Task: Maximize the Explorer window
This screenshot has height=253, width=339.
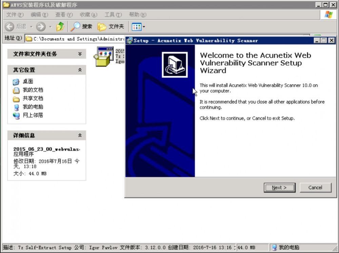Action: coord(325,5)
